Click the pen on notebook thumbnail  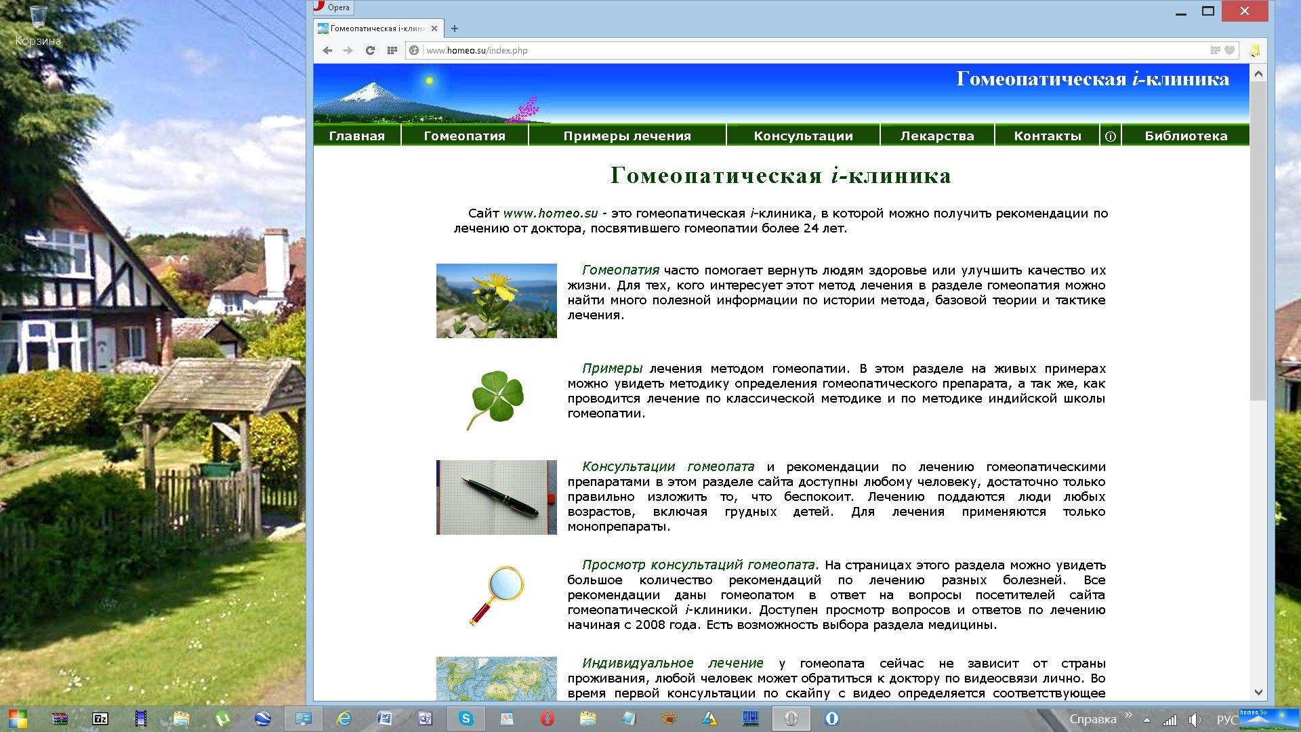pos(497,497)
